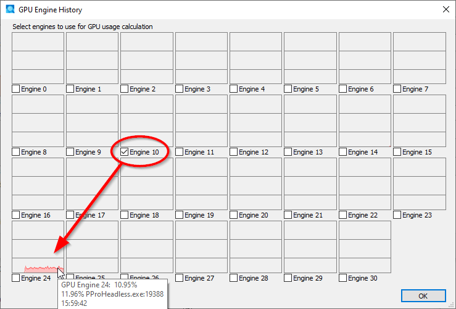Enable Engine 24 checkbox
This screenshot has width=456, height=309.
(x=15, y=278)
